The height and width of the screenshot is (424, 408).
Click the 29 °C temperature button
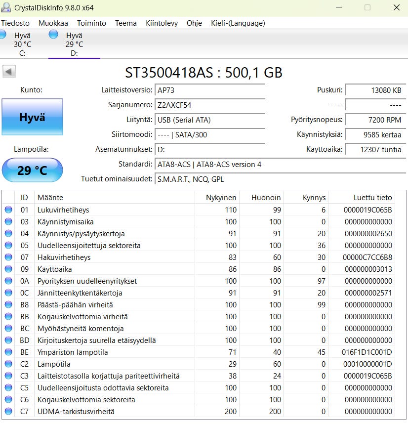32,170
